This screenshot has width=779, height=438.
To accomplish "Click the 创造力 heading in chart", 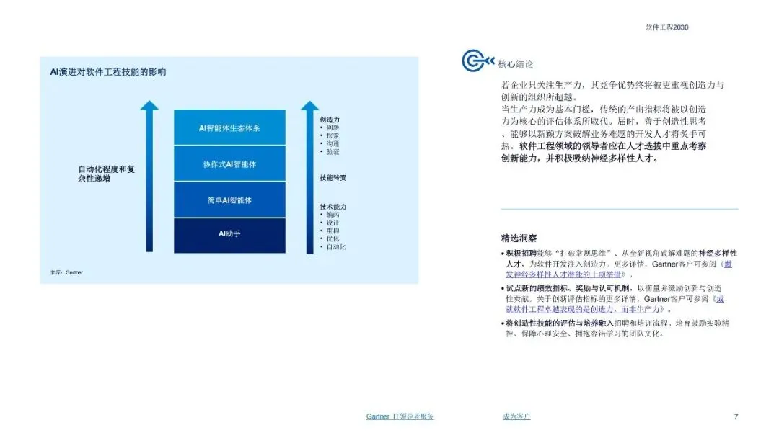I will coord(330,120).
